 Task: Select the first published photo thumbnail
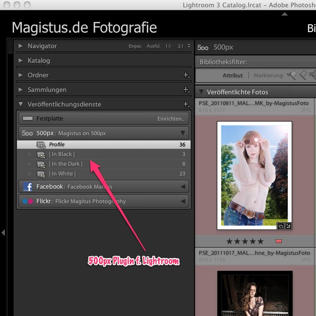[254, 175]
